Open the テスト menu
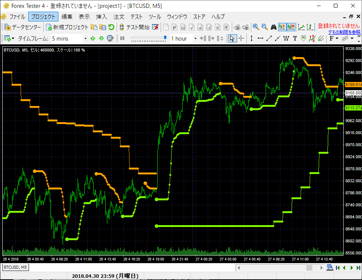This screenshot has height=280, width=362. [137, 17]
